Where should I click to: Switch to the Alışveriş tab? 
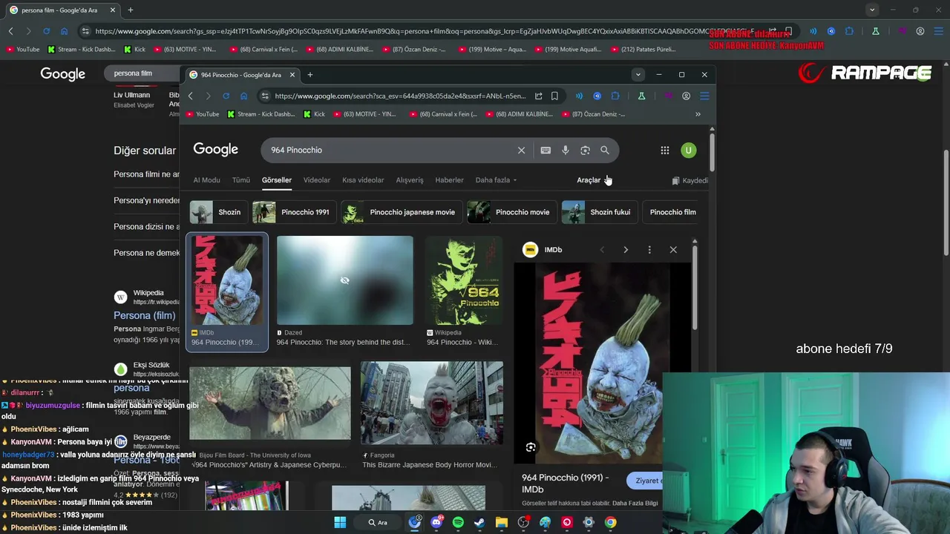point(409,180)
